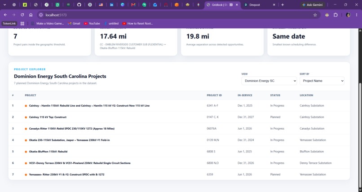Screen dimensions: 362x192
Task: Click the address bar showing localhost:5173
Action: [x=178, y=15]
